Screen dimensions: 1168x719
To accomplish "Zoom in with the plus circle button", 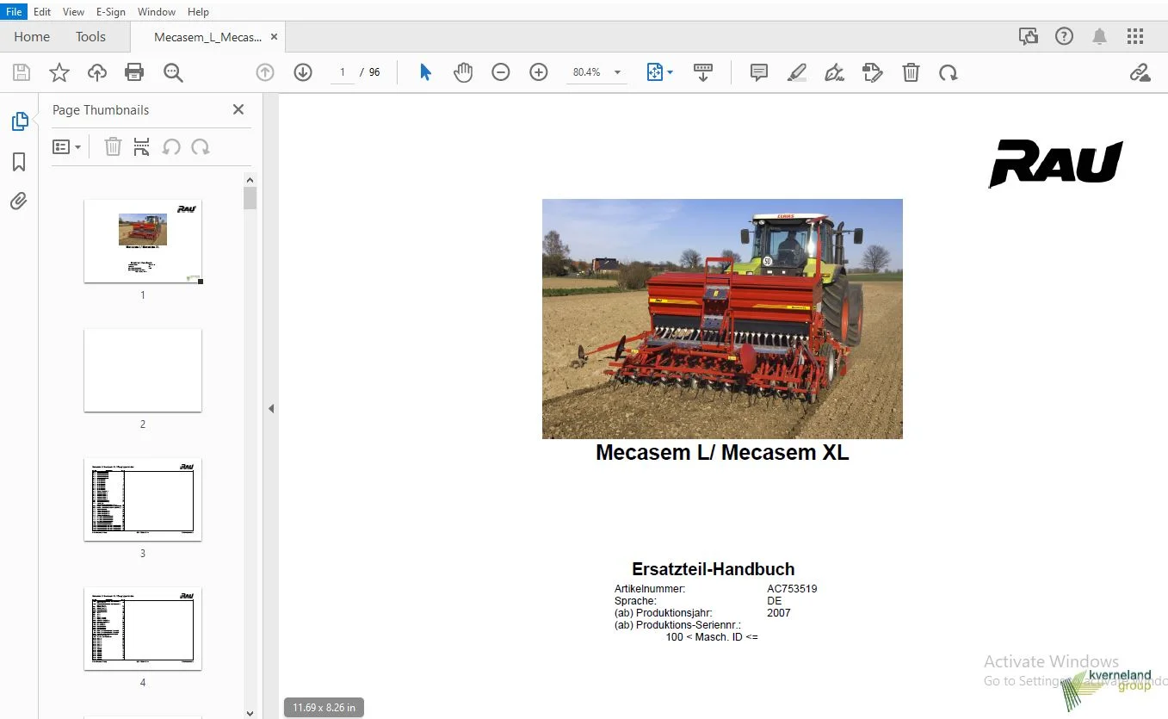I will [x=539, y=73].
